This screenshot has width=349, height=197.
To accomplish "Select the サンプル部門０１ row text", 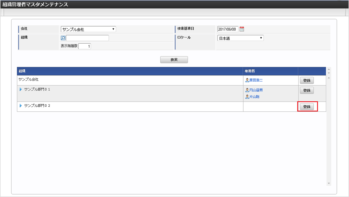I will click(x=37, y=90).
